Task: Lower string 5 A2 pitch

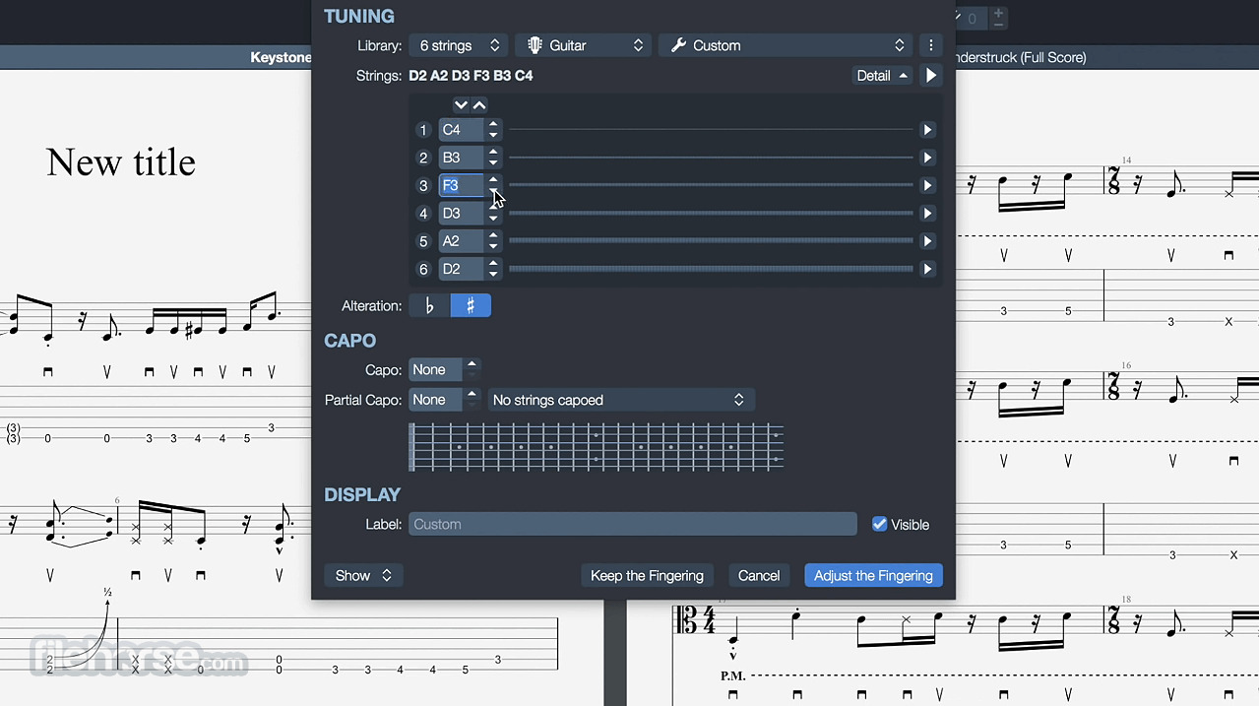Action: [493, 246]
